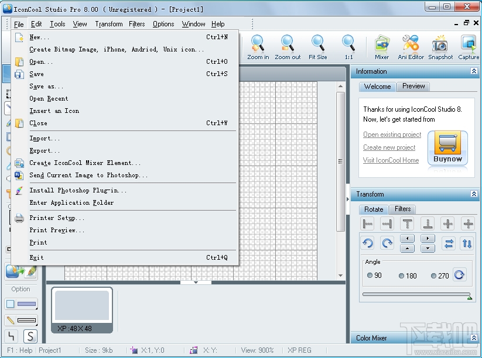The height and width of the screenshot is (358, 482).
Task: Collapse the Information panel
Action: click(473, 71)
